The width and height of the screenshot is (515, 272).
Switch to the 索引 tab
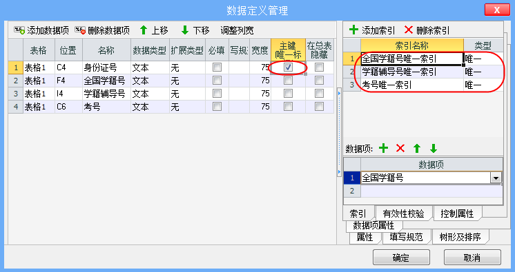[x=358, y=213]
